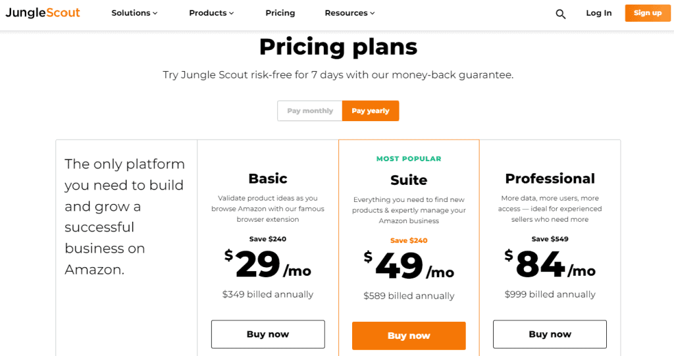Buy now for the Professional plan
Screen dimensions: 674x356
pos(550,334)
